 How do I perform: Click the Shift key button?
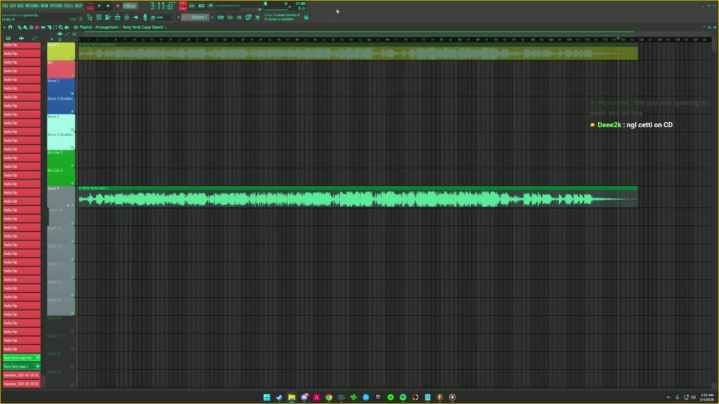[221, 17]
